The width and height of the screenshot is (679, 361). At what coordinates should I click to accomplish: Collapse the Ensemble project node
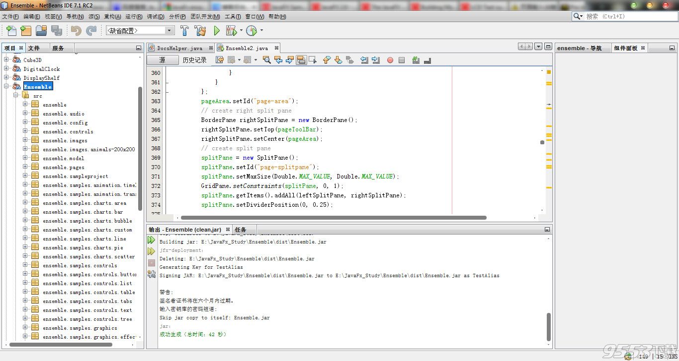[7, 86]
